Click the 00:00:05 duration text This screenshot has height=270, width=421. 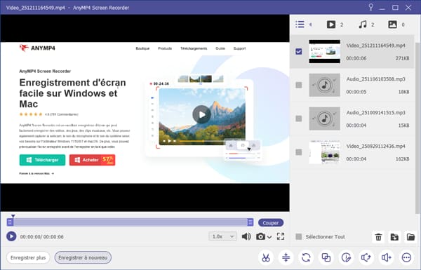point(356,92)
